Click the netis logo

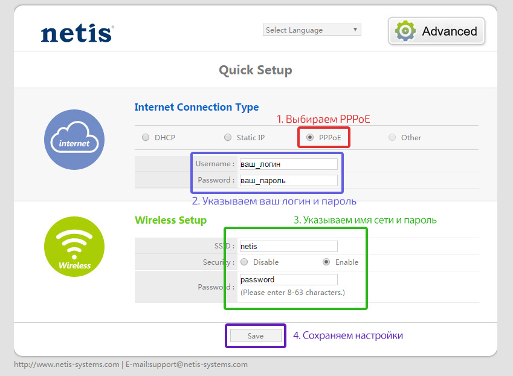[x=77, y=33]
